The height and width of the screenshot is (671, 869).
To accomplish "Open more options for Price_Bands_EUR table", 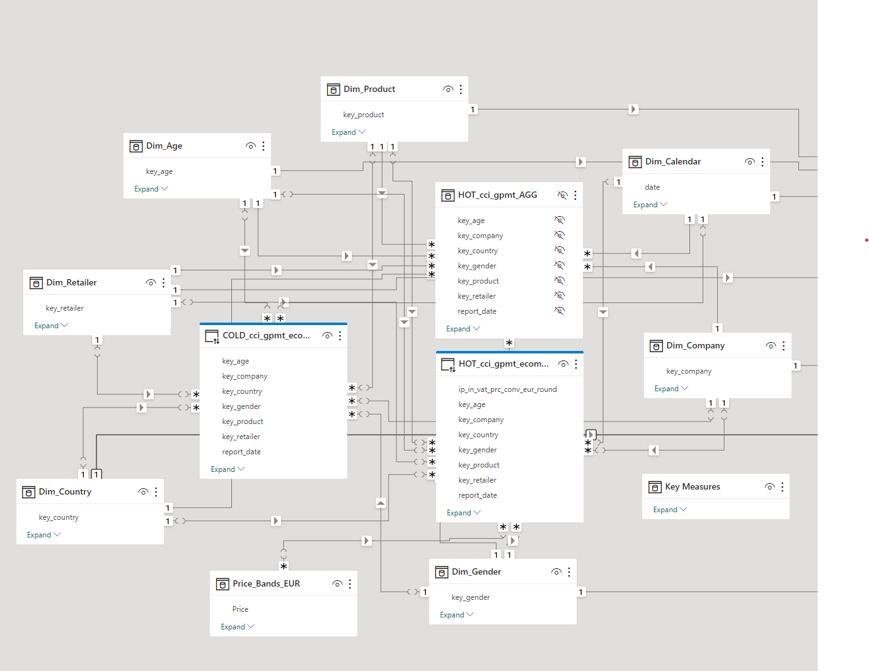I will 350,584.
